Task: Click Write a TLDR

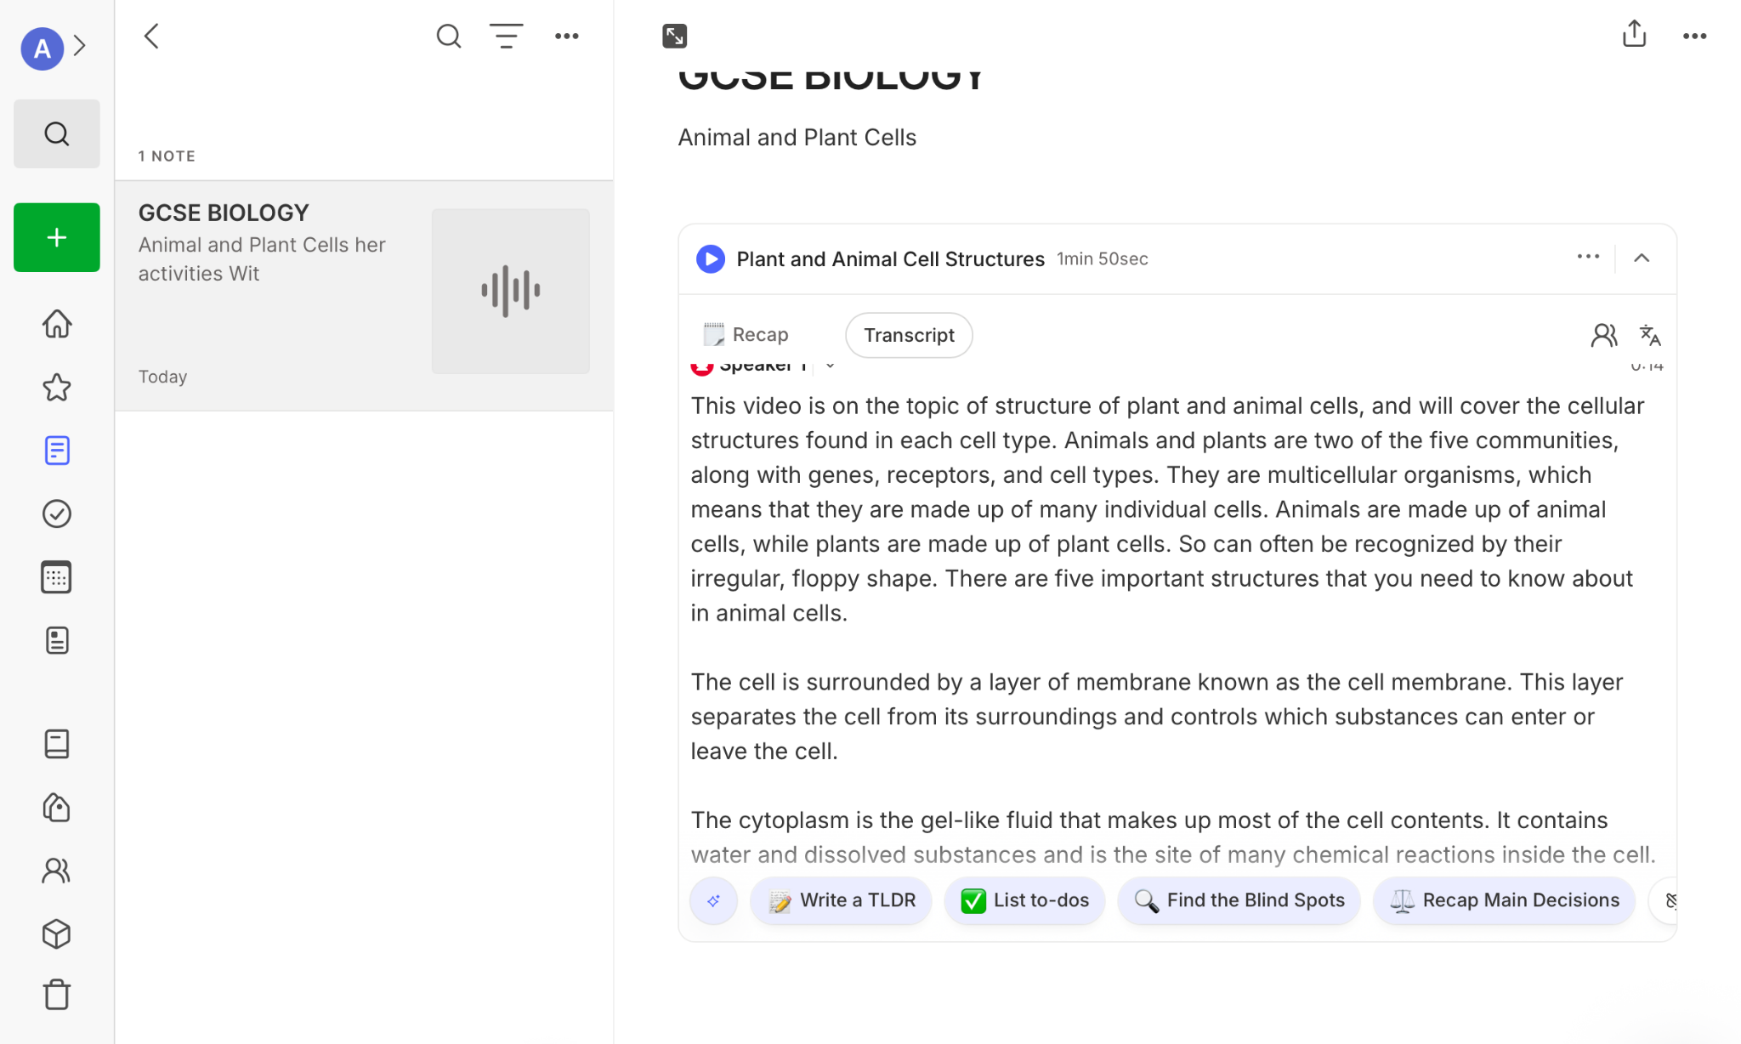Action: 841,900
